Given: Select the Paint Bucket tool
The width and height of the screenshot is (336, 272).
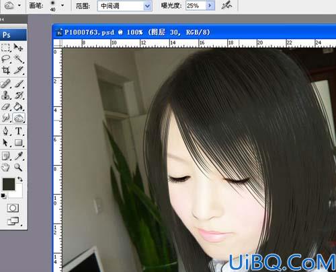Looking at the screenshot, I should [x=19, y=106].
